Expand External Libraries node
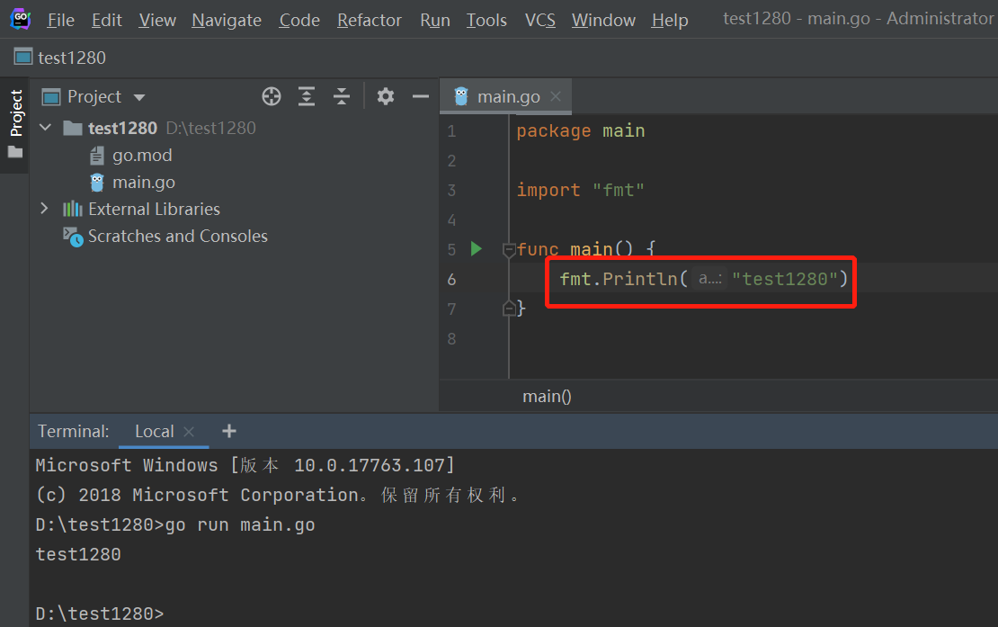 pyautogui.click(x=44, y=208)
